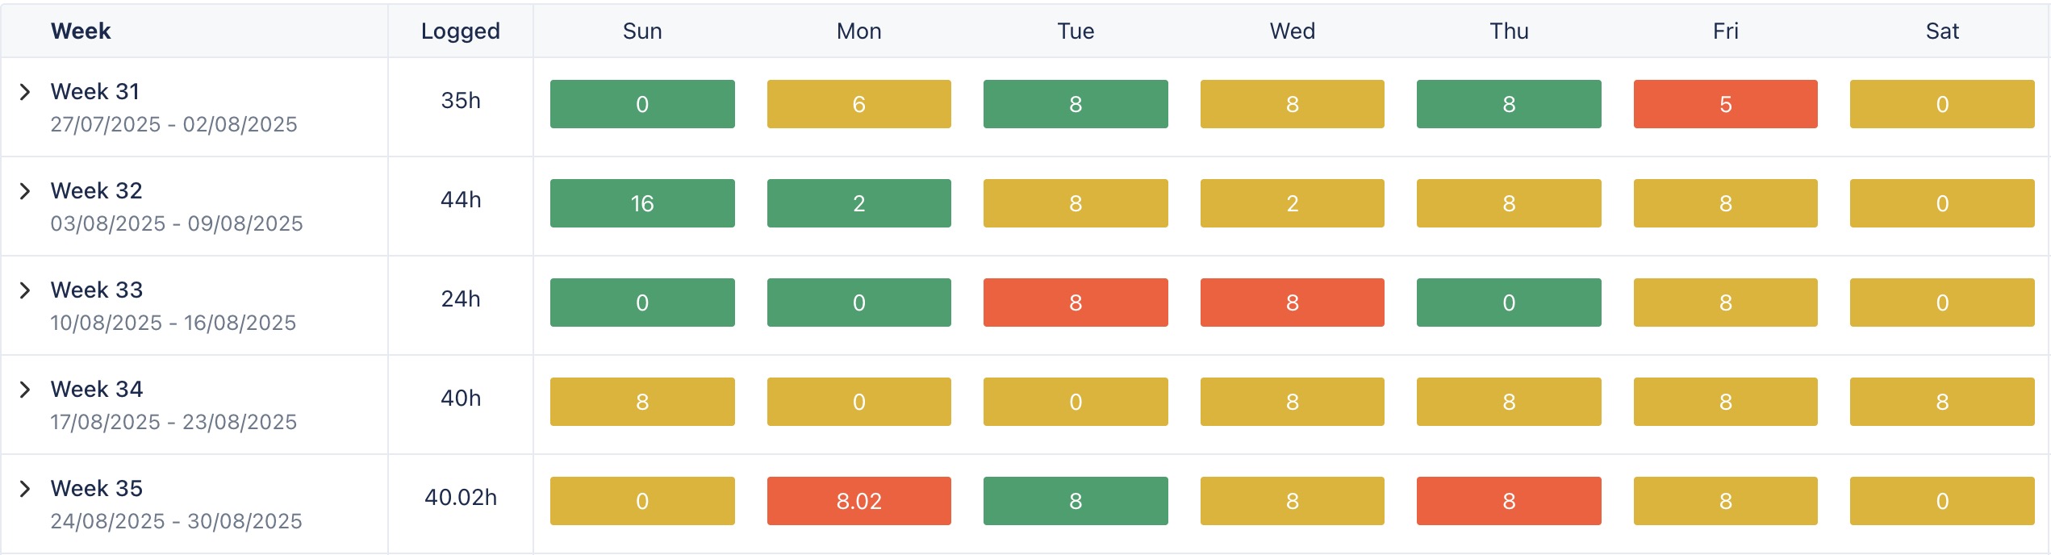Expand the Week 32 row chevron

coord(25,191)
